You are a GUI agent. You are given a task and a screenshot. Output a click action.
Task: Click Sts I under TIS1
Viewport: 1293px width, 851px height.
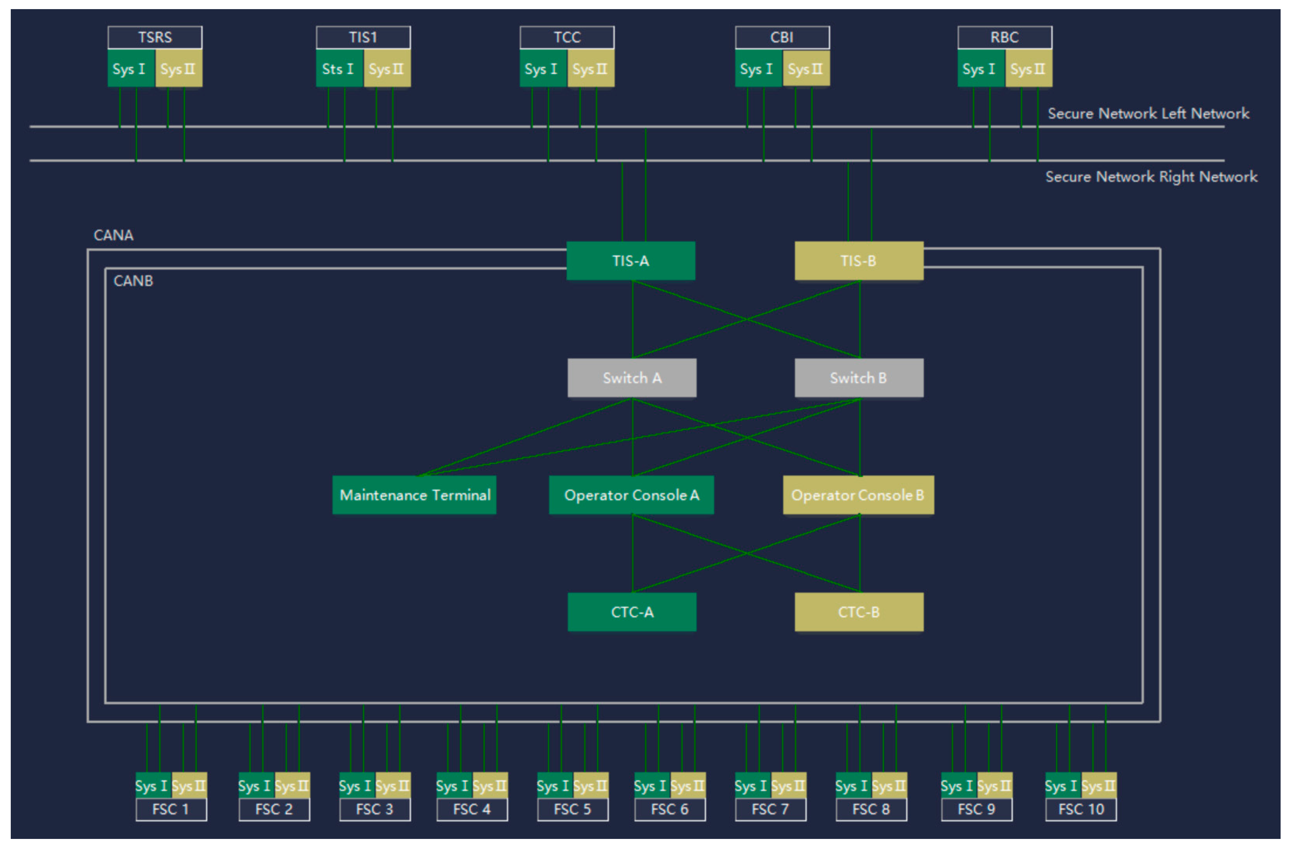(x=339, y=69)
